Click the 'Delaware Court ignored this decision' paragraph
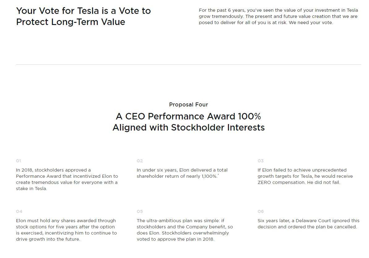This screenshot has height=258, width=369. point(308,224)
